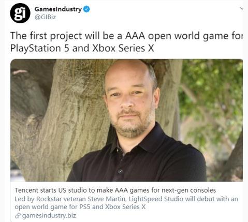Click the @GIBiz handle
The image size is (248, 222).
tap(46, 17)
